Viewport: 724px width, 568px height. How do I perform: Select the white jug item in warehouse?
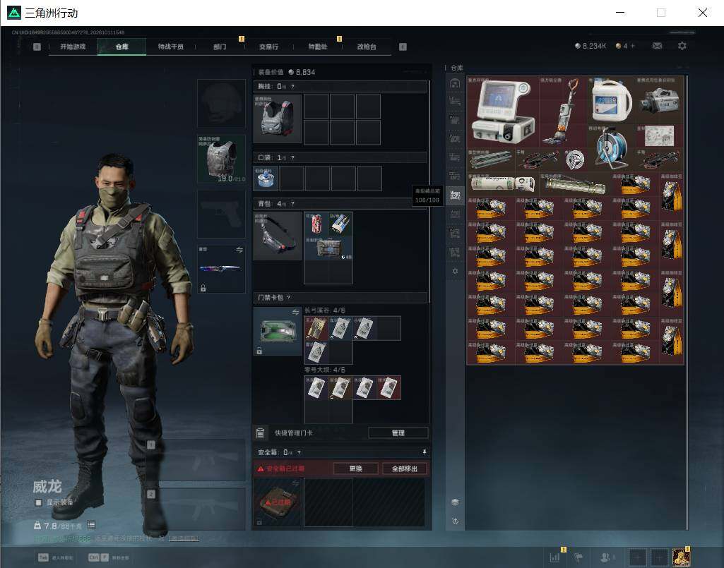pos(611,100)
